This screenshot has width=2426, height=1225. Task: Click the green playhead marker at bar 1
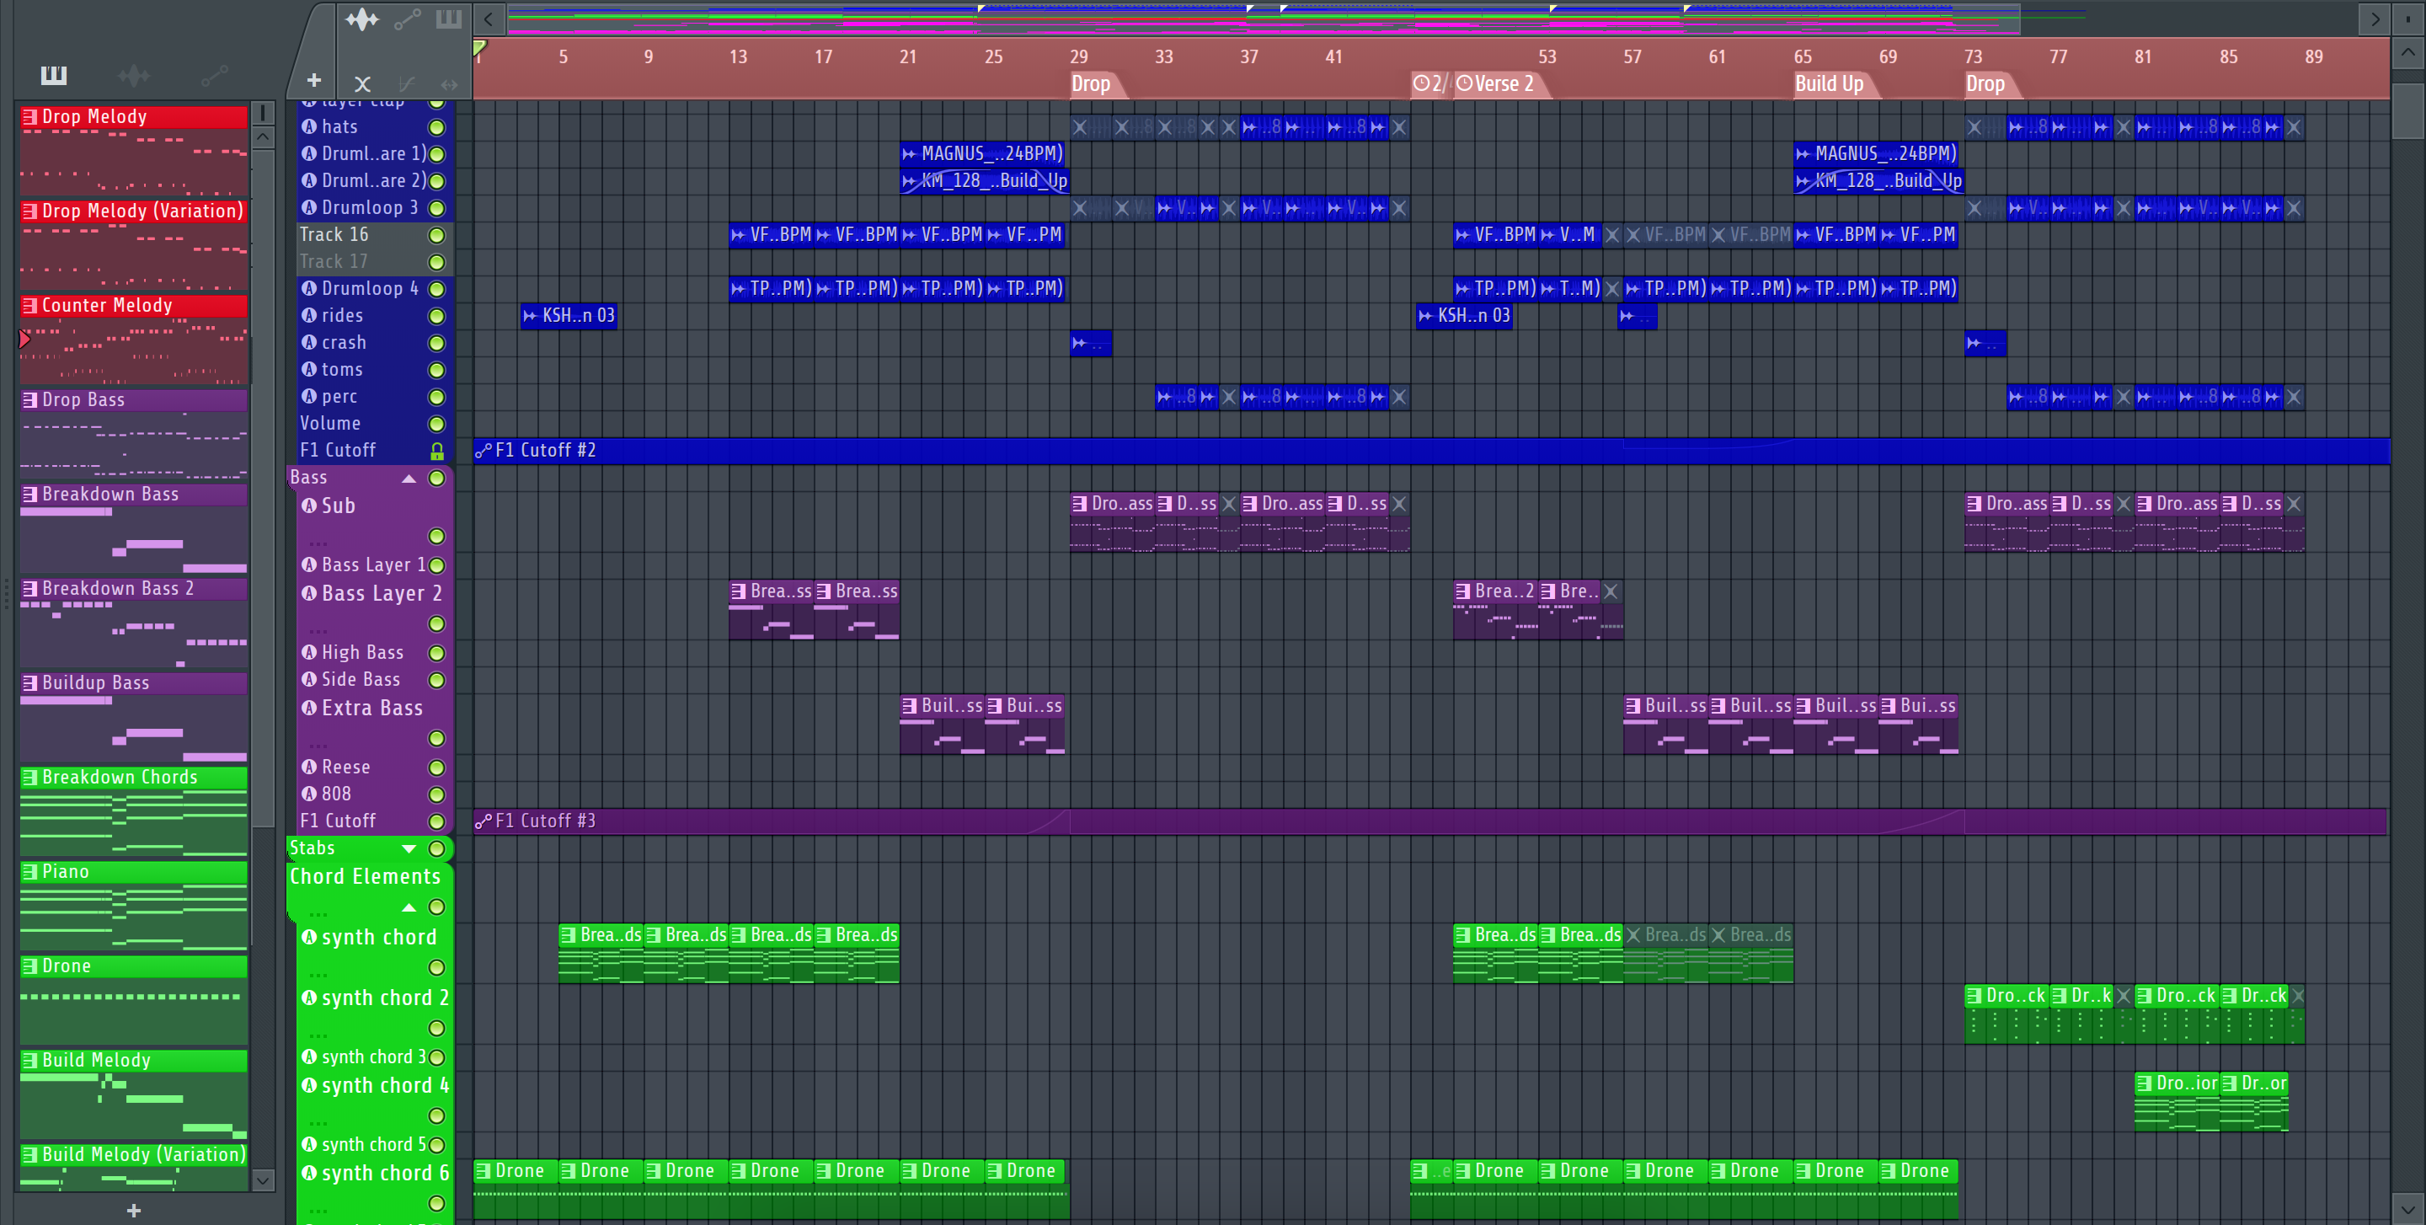(x=479, y=47)
